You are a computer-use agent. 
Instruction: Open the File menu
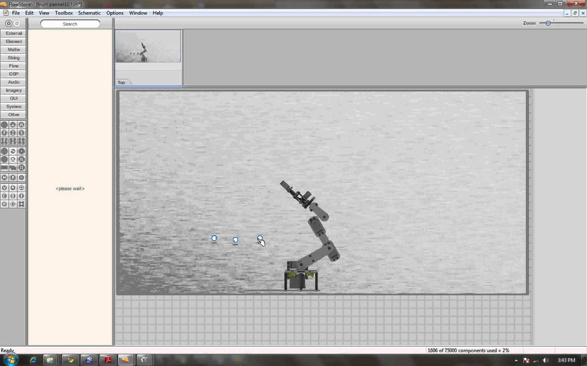pos(16,13)
